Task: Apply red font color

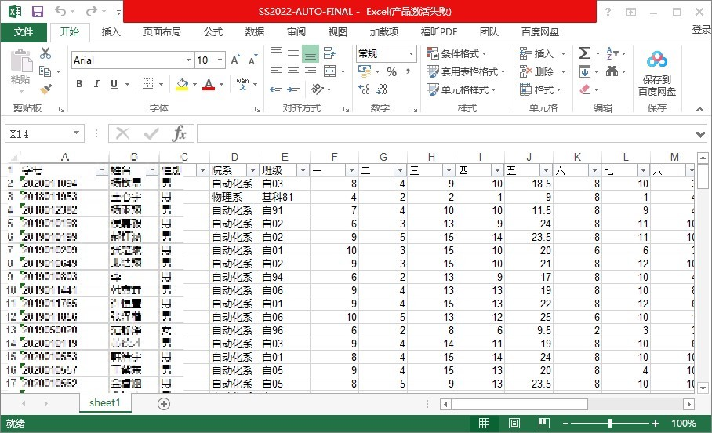Action: pos(209,84)
